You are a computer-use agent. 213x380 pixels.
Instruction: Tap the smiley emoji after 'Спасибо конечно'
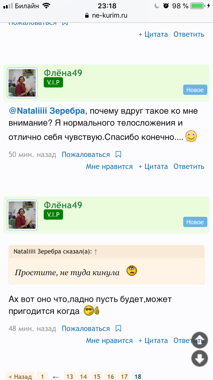pos(191,136)
